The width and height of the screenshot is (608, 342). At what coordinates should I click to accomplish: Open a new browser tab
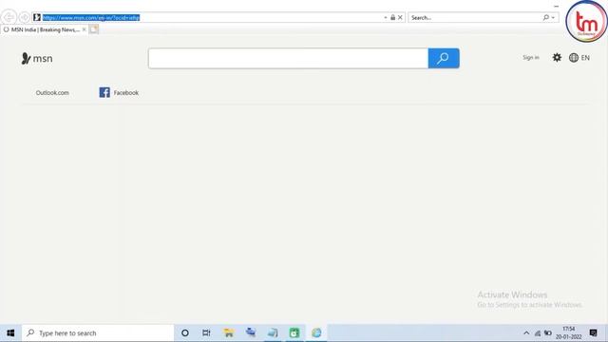pyautogui.click(x=94, y=29)
